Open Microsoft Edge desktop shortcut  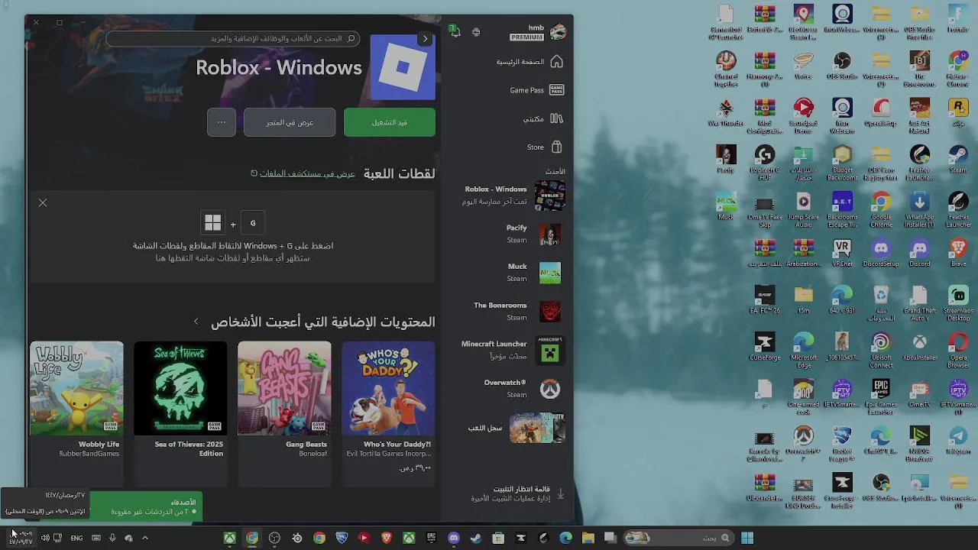pos(803,350)
